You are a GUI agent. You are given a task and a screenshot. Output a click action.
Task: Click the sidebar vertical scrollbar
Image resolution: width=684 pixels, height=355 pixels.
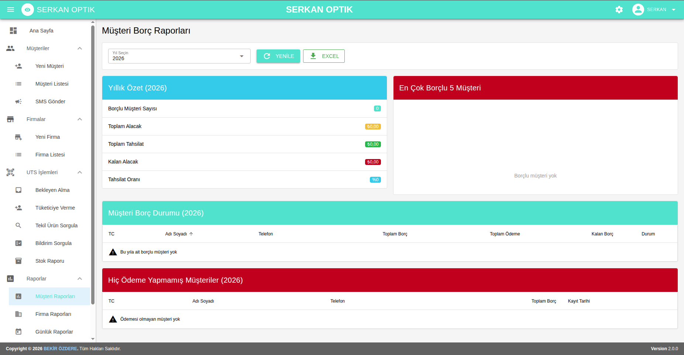coord(93,164)
